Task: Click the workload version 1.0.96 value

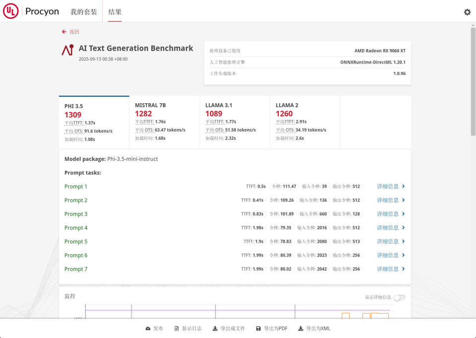Action: coord(400,73)
